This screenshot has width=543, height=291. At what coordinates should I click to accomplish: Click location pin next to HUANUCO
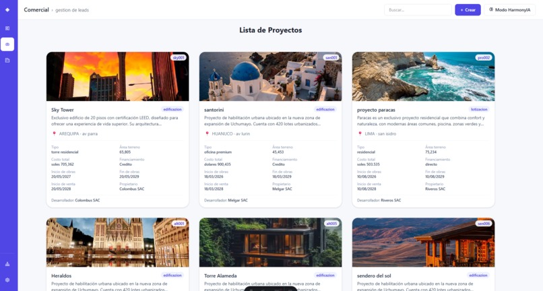tap(207, 133)
